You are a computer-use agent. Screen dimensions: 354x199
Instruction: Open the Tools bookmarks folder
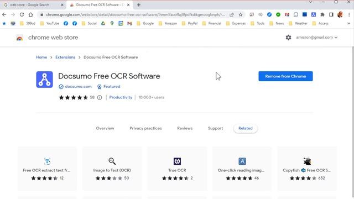tap(258, 23)
